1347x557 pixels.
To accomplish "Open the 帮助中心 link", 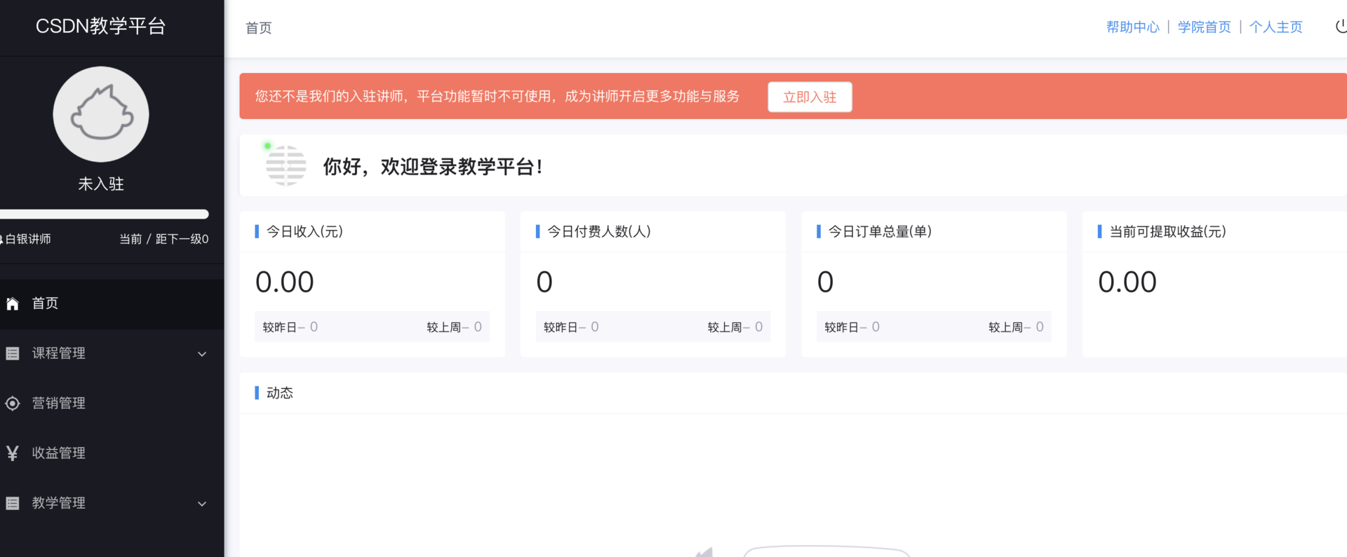I will [x=1132, y=27].
